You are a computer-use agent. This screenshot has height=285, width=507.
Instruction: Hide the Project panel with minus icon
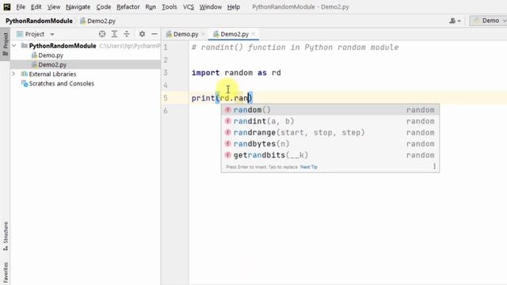[154, 34]
